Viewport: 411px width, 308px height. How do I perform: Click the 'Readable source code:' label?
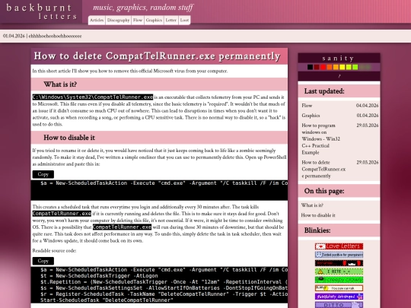tap(54, 251)
